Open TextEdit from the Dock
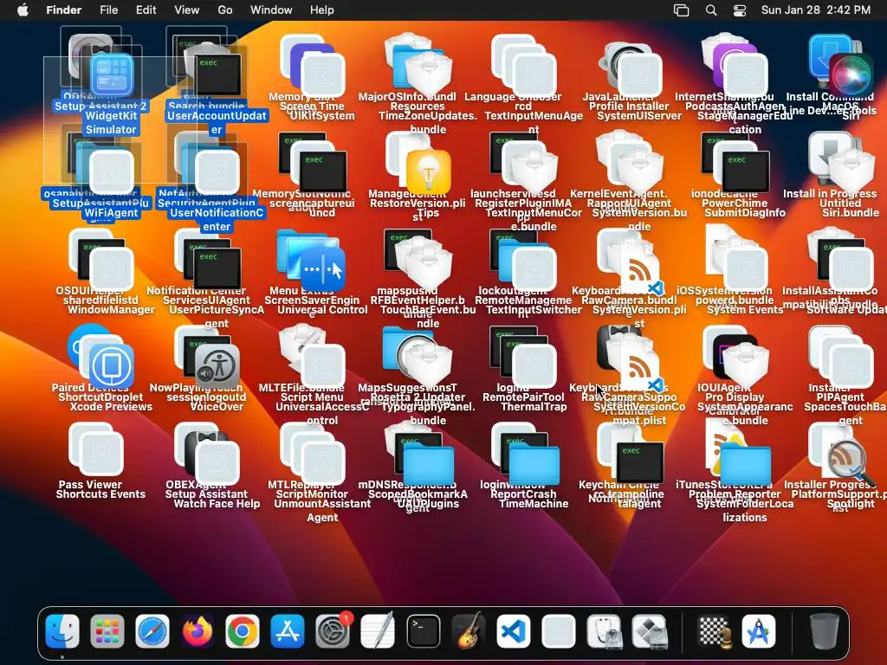This screenshot has height=665, width=887. (378, 630)
